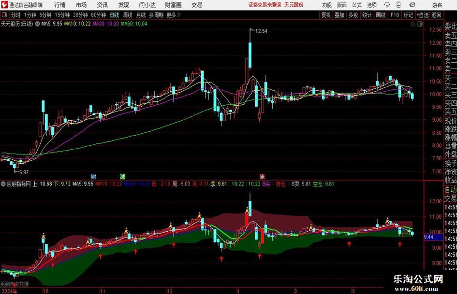Switch to 30分钟 period tab
The width and height of the screenshot is (457, 294).
click(x=80, y=15)
